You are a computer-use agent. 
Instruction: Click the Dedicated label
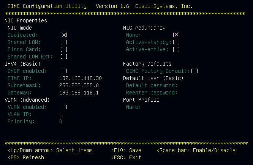22,35
